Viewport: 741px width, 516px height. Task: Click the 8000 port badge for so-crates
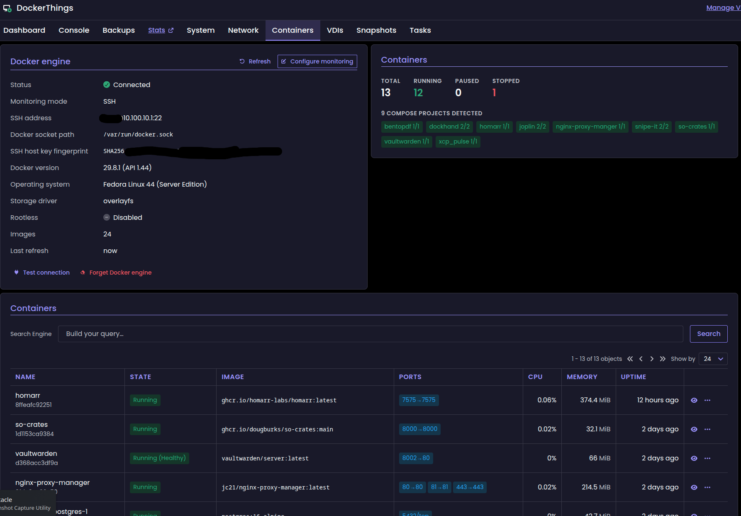[x=419, y=429]
